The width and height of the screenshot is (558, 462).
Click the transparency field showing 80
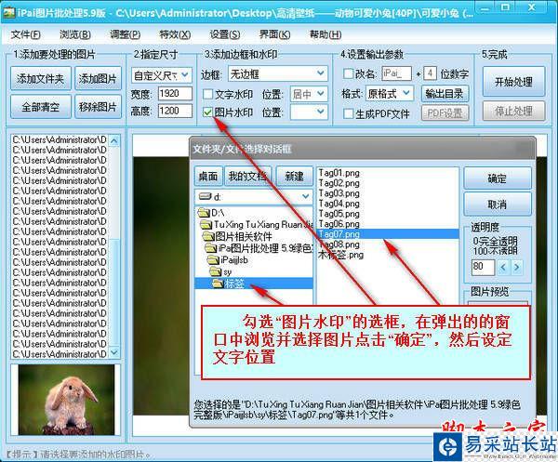click(483, 267)
